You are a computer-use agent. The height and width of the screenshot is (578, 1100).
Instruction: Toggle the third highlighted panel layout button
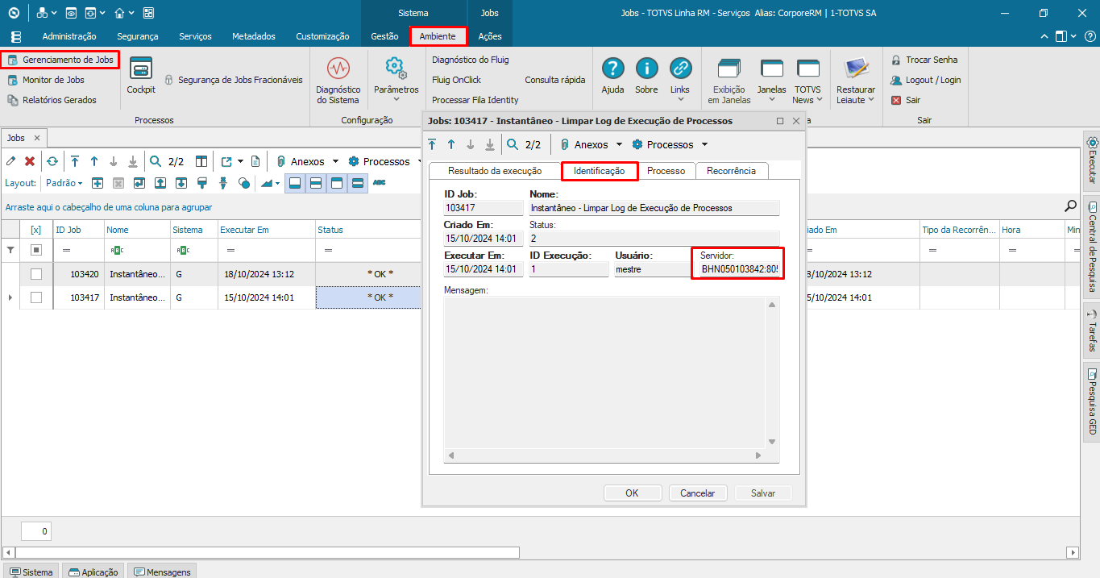(x=337, y=183)
